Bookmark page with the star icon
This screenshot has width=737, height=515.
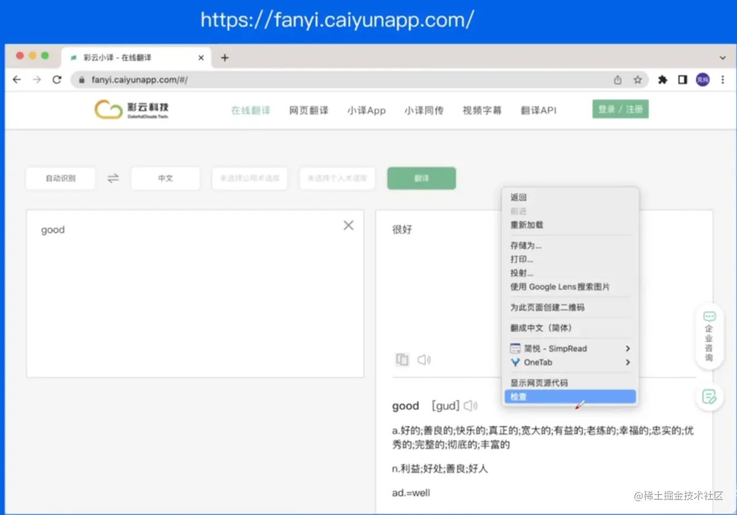[x=638, y=80]
